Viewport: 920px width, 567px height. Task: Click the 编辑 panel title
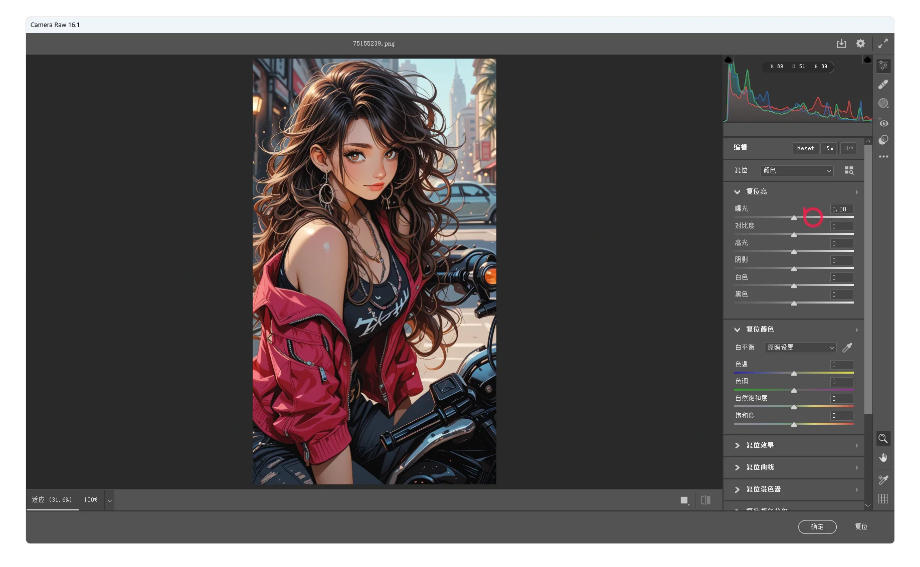(741, 148)
